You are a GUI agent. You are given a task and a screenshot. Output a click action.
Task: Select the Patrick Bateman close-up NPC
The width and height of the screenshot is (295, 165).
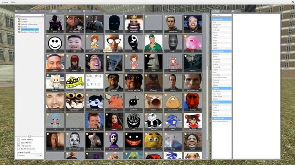click(x=193, y=82)
